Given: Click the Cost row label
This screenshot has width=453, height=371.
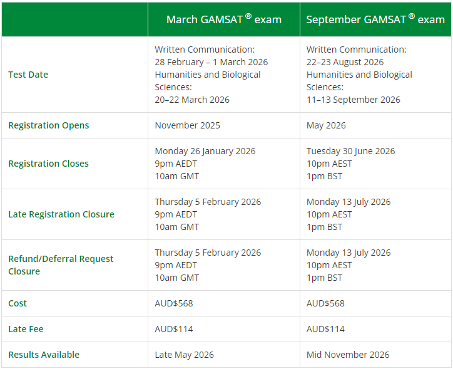Looking at the screenshot, I should (18, 303).
